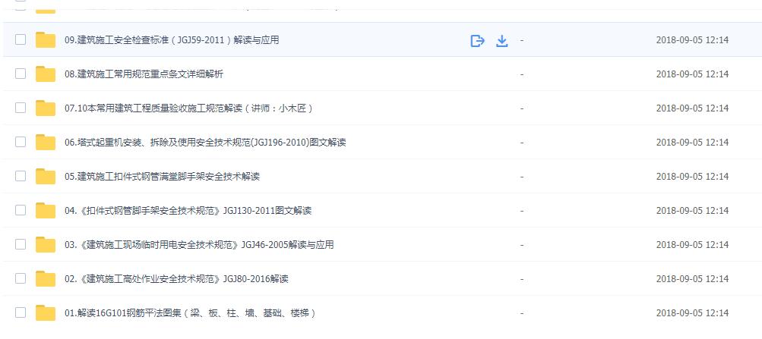Click date 2018-09-05 12:14 on row 06
The width and height of the screenshot is (762, 339).
pos(692,143)
